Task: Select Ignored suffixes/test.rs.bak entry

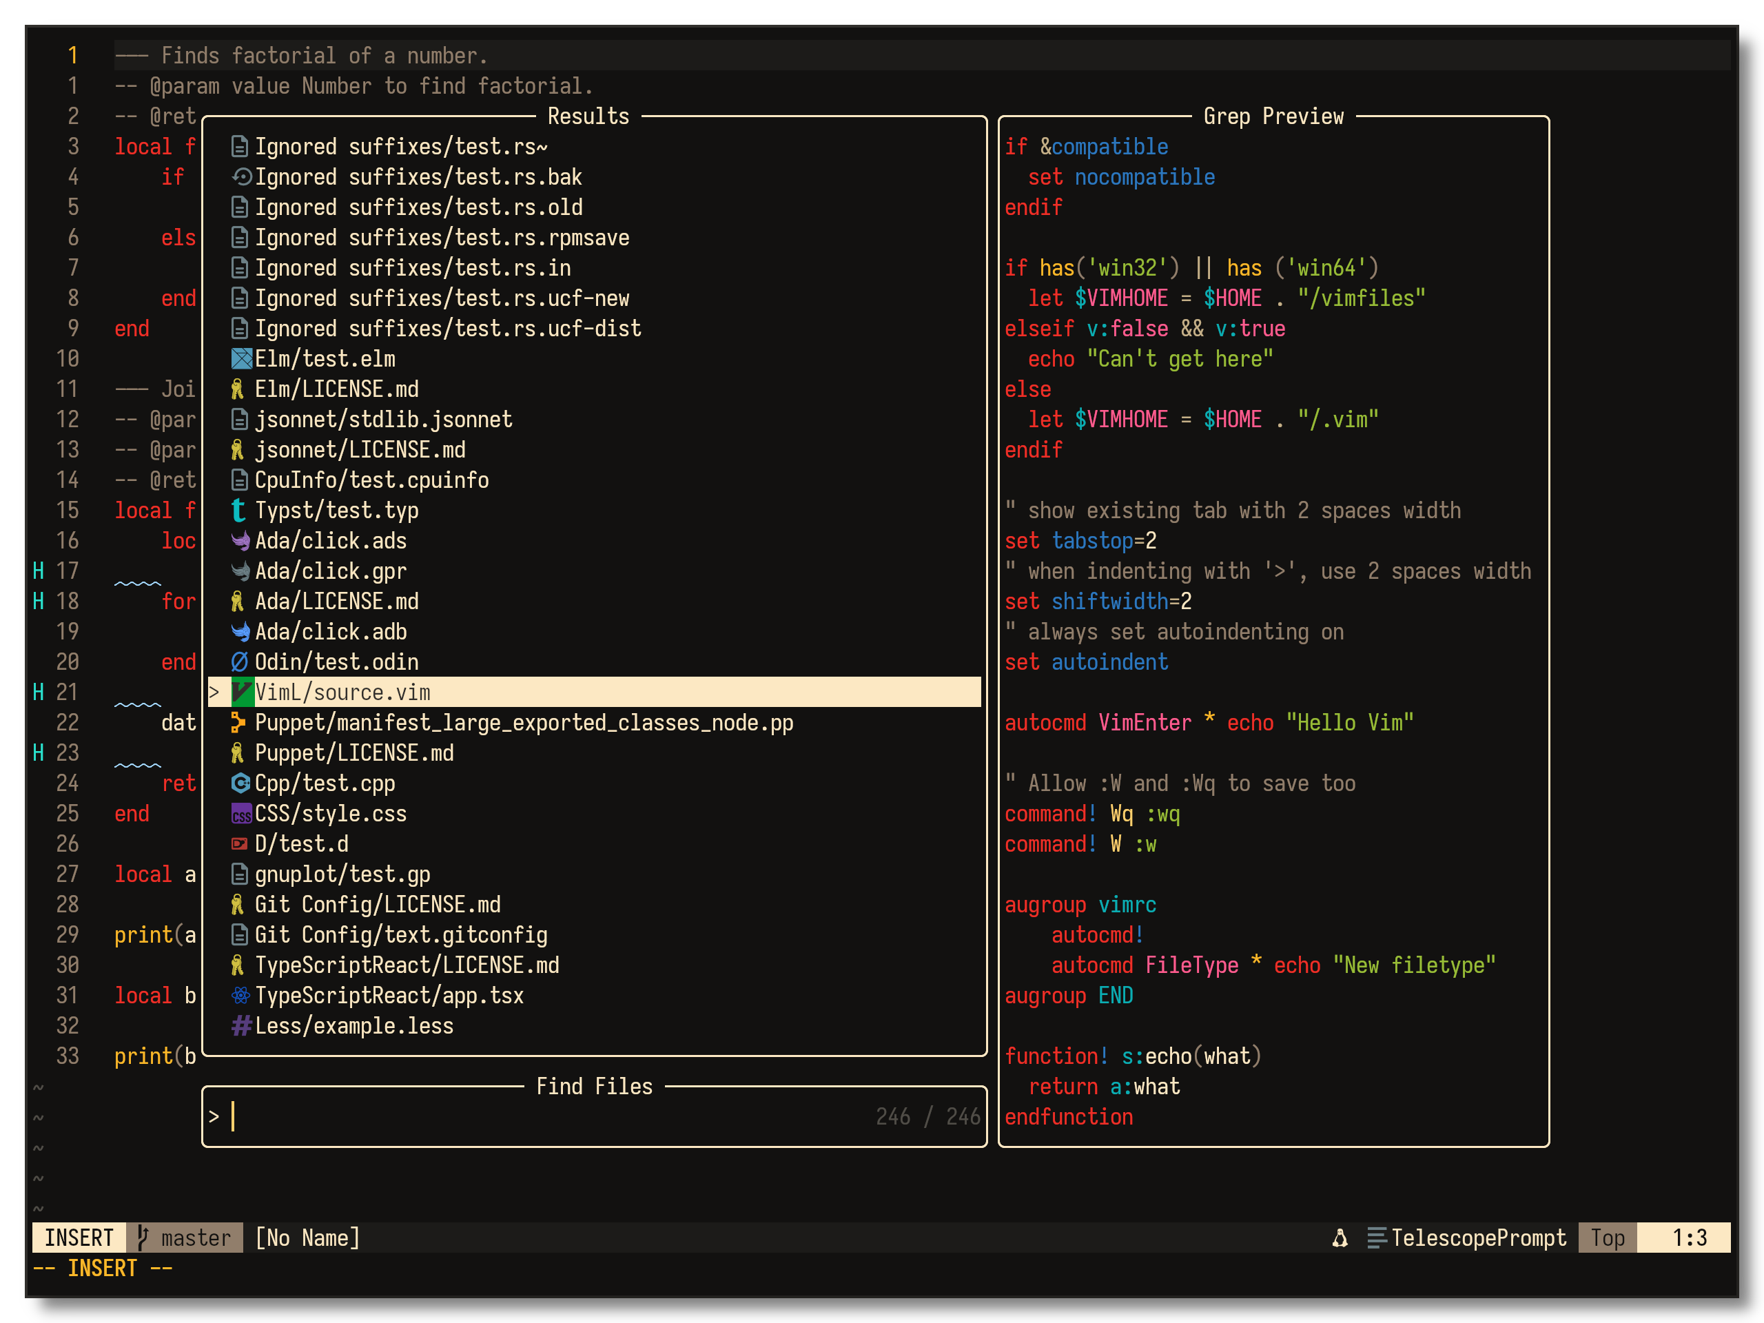Action: (x=418, y=177)
